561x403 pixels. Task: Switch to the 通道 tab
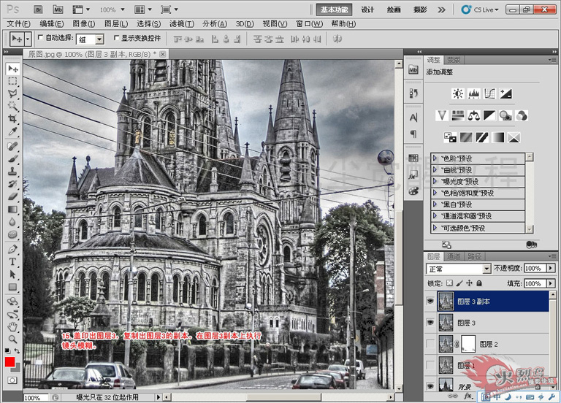coord(454,256)
